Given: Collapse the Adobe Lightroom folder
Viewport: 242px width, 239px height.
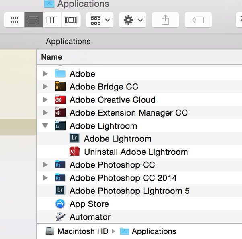Looking at the screenshot, I should [x=45, y=126].
